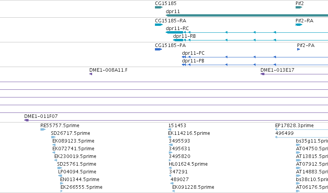Screen dimensions: 328x193
Task: Select the Pif2-RA transcript glyph
Action: [299, 25]
